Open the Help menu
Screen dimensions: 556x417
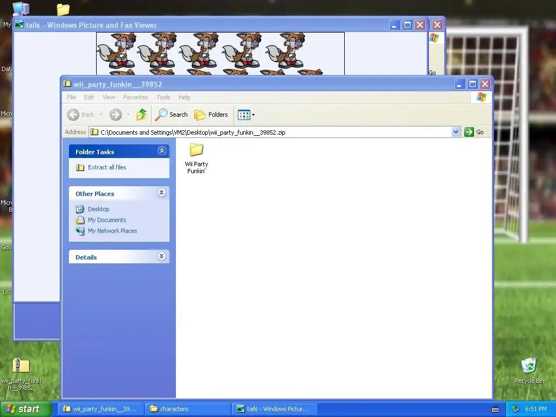pyautogui.click(x=185, y=97)
